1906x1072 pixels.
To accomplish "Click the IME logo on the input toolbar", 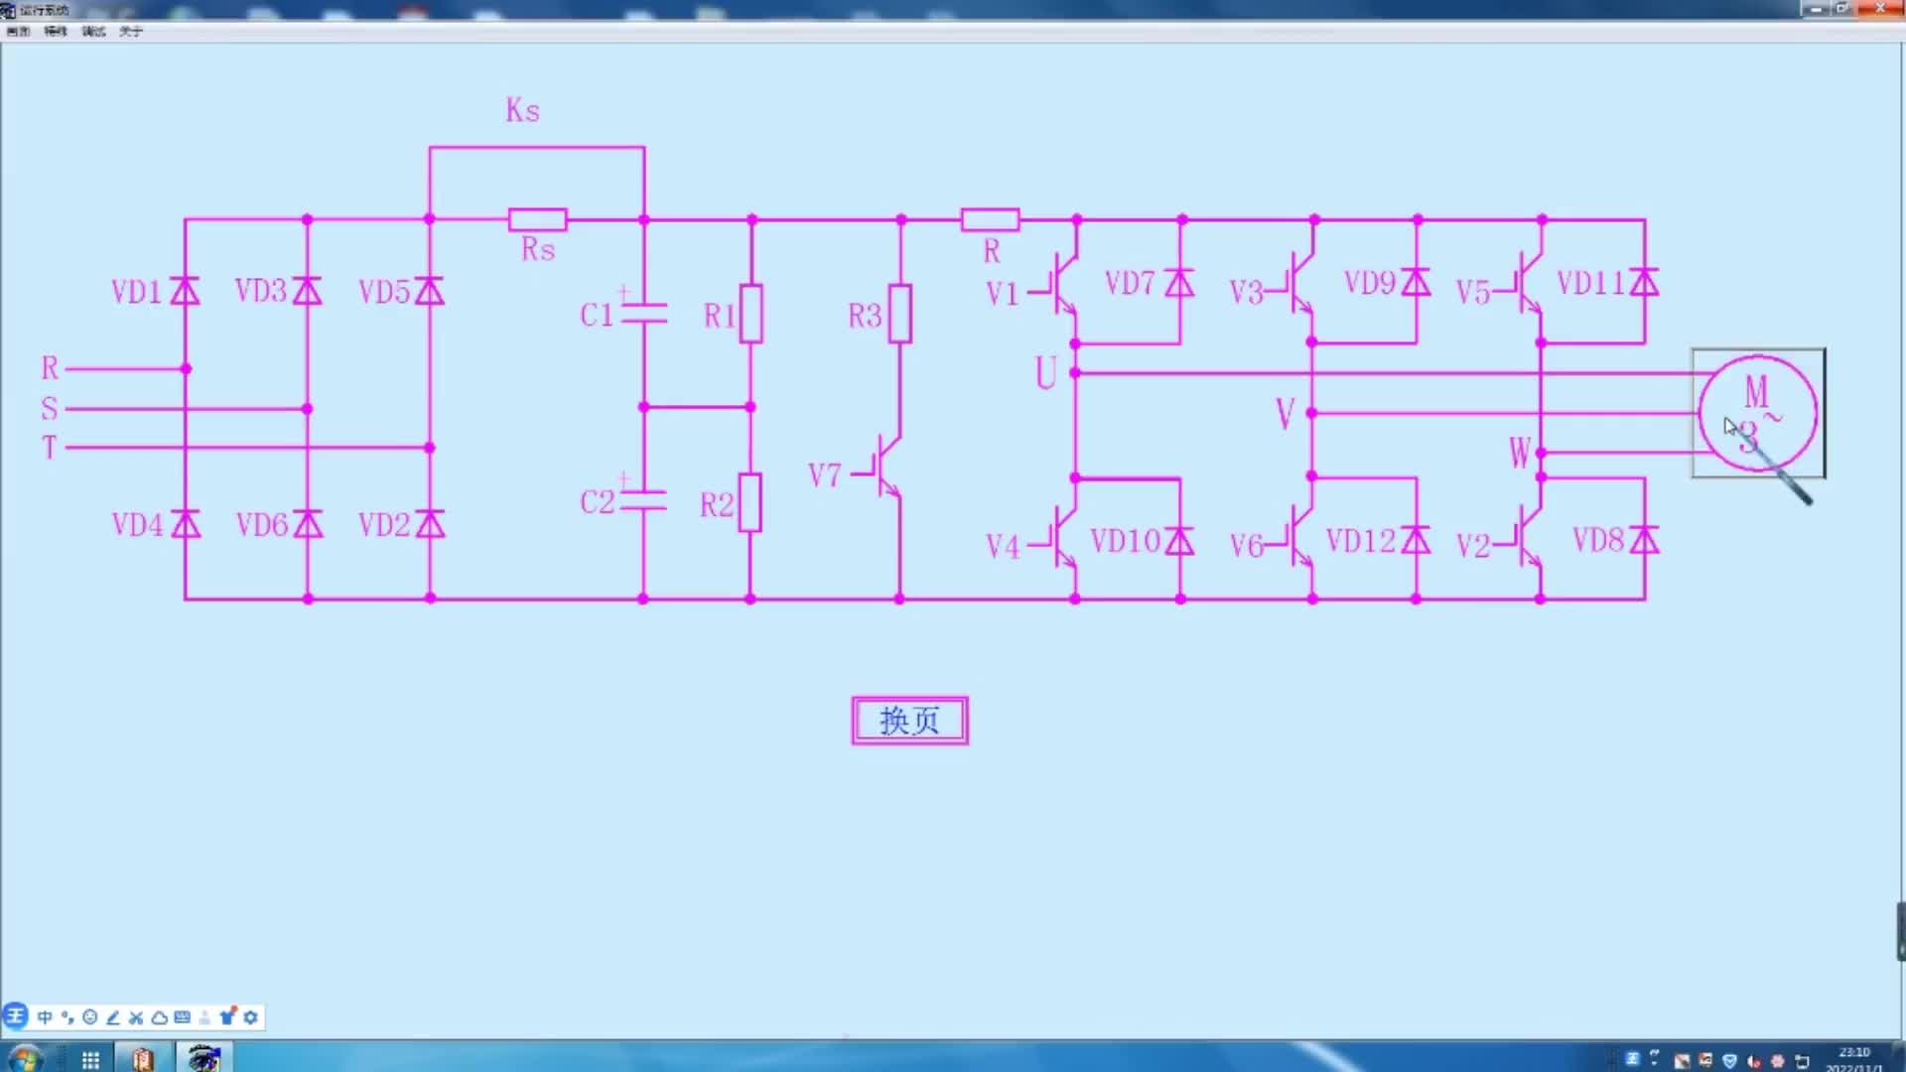I will coord(16,1016).
